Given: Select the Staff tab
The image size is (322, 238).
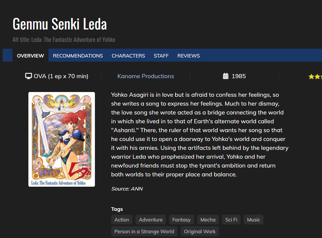Looking at the screenshot, I should pyautogui.click(x=161, y=56).
